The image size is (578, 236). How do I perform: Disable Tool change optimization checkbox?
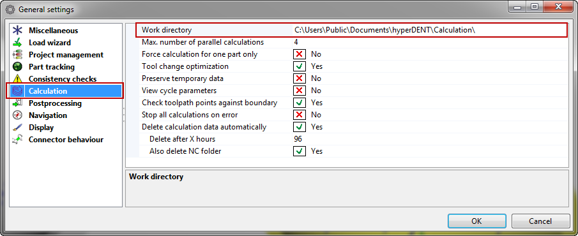pyautogui.click(x=300, y=66)
